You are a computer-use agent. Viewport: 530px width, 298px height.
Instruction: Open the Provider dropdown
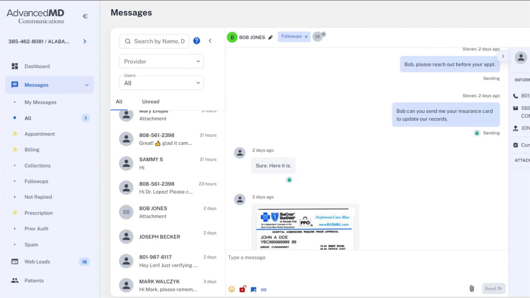pyautogui.click(x=161, y=61)
